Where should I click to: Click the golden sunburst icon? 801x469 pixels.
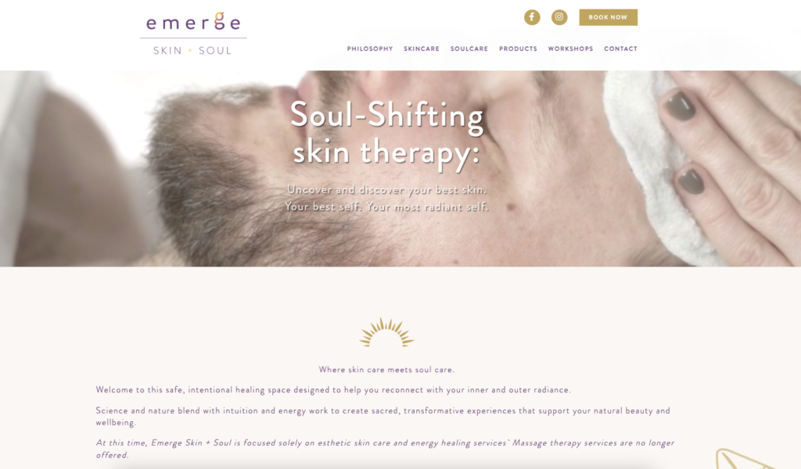tap(386, 333)
